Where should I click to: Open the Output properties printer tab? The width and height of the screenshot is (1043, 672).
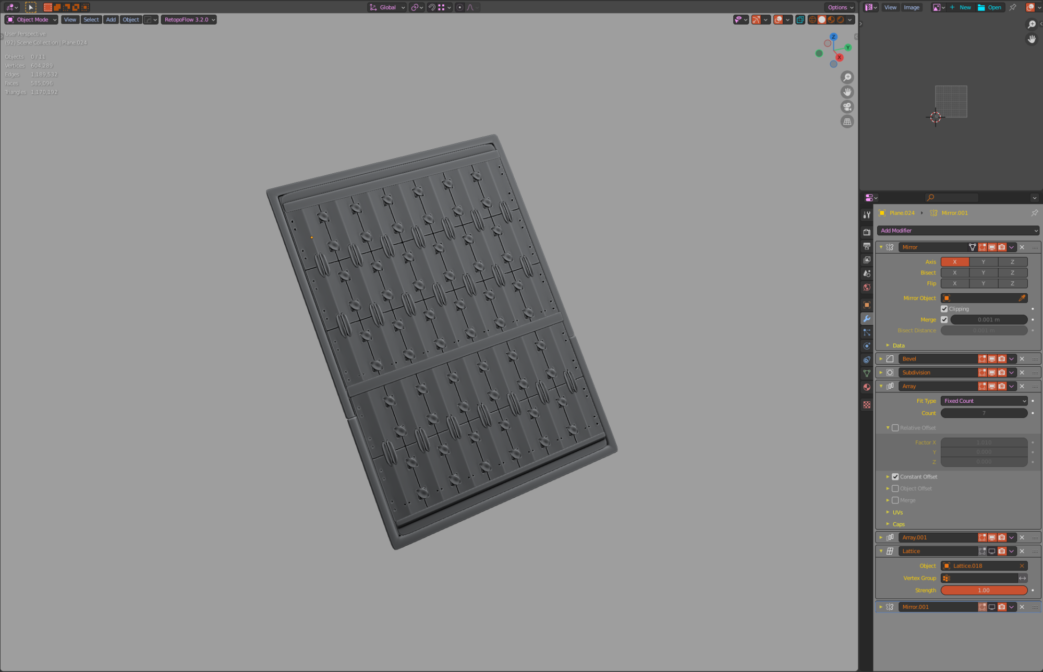(x=867, y=246)
